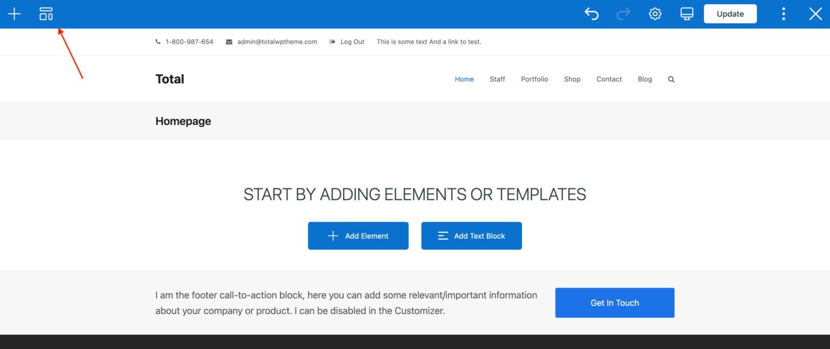Click the Add Text Block button

tap(471, 236)
